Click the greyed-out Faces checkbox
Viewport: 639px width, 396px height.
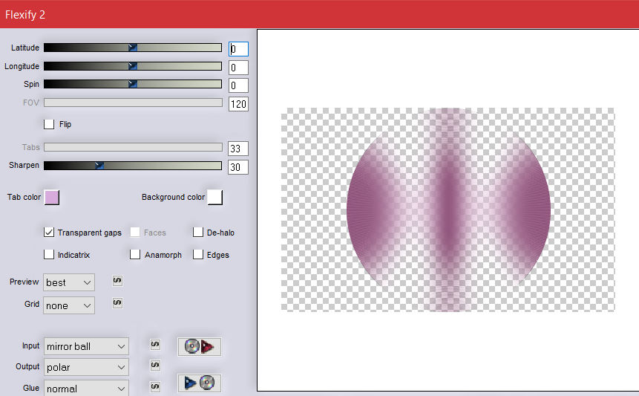(x=135, y=233)
